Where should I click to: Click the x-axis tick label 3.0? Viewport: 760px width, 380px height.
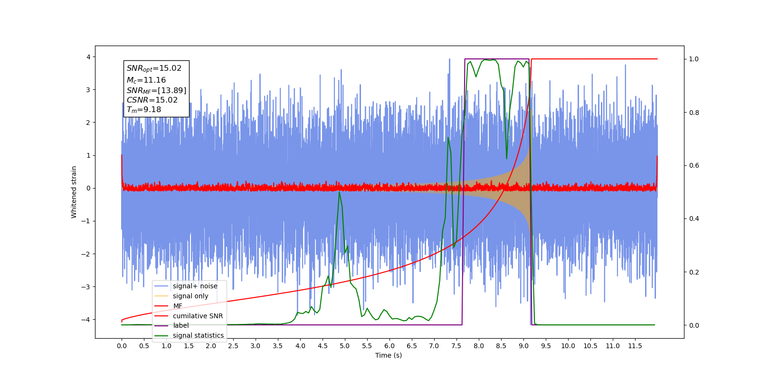(x=256, y=346)
